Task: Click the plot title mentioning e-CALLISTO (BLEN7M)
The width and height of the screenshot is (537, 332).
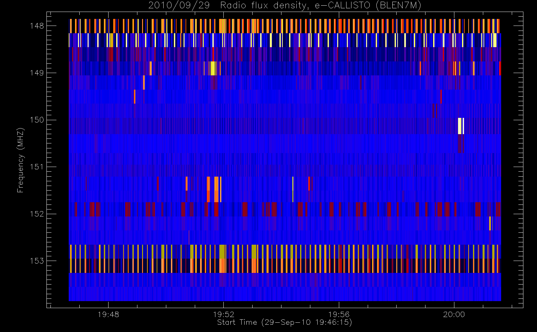Action: point(285,6)
